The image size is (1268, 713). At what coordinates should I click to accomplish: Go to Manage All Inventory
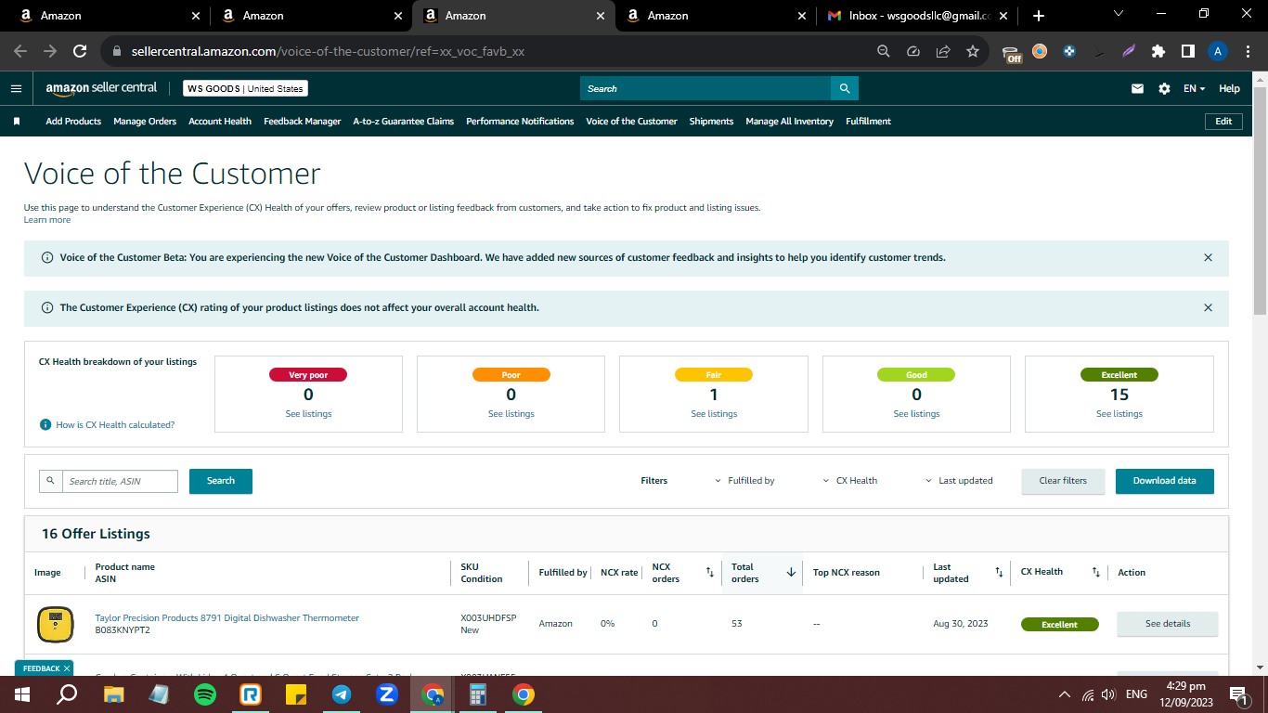790,122
